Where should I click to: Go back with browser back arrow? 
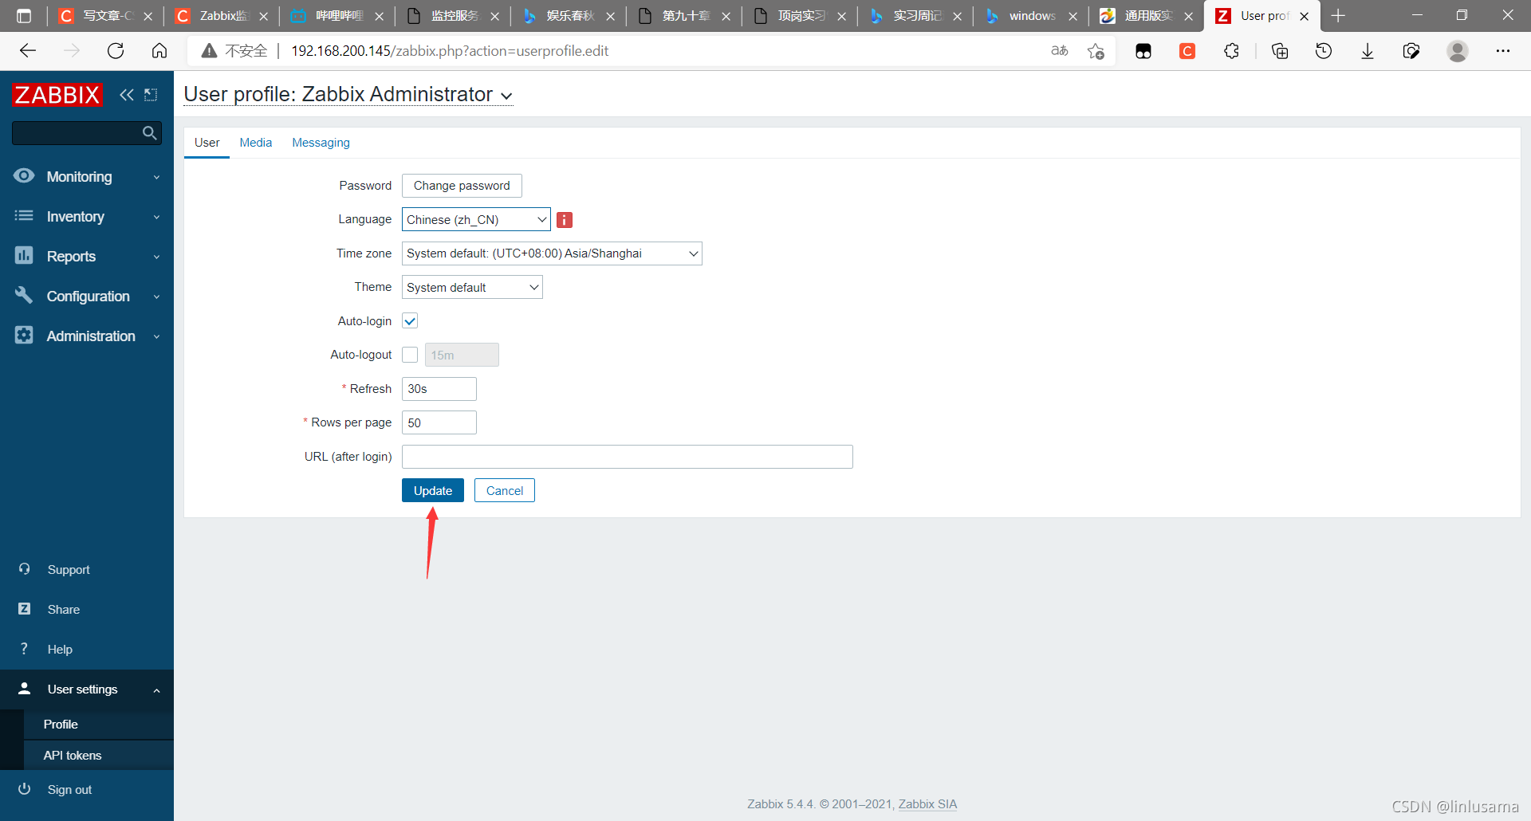[x=28, y=51]
